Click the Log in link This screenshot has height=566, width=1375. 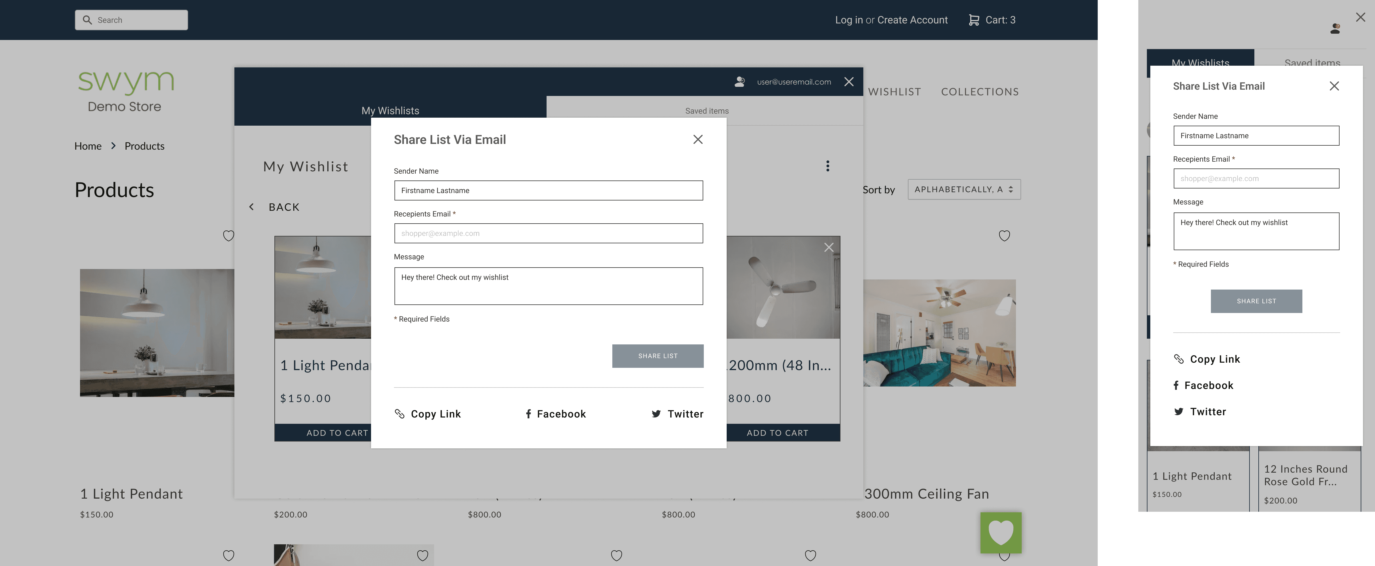849,20
